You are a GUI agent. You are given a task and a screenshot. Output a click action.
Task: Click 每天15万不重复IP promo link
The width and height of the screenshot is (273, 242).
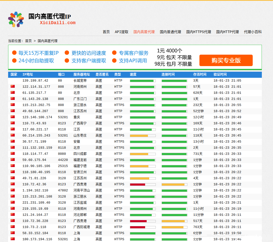click(x=39, y=53)
